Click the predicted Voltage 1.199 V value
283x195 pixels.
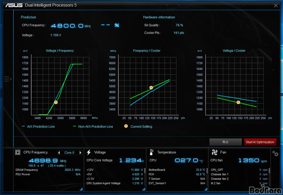pyautogui.click(x=56, y=35)
